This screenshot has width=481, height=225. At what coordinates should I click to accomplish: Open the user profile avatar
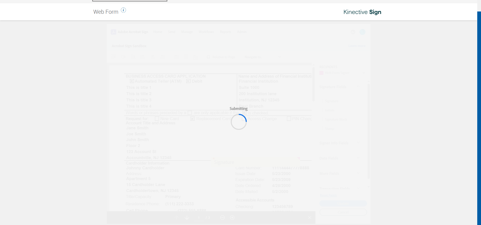[x=363, y=32]
